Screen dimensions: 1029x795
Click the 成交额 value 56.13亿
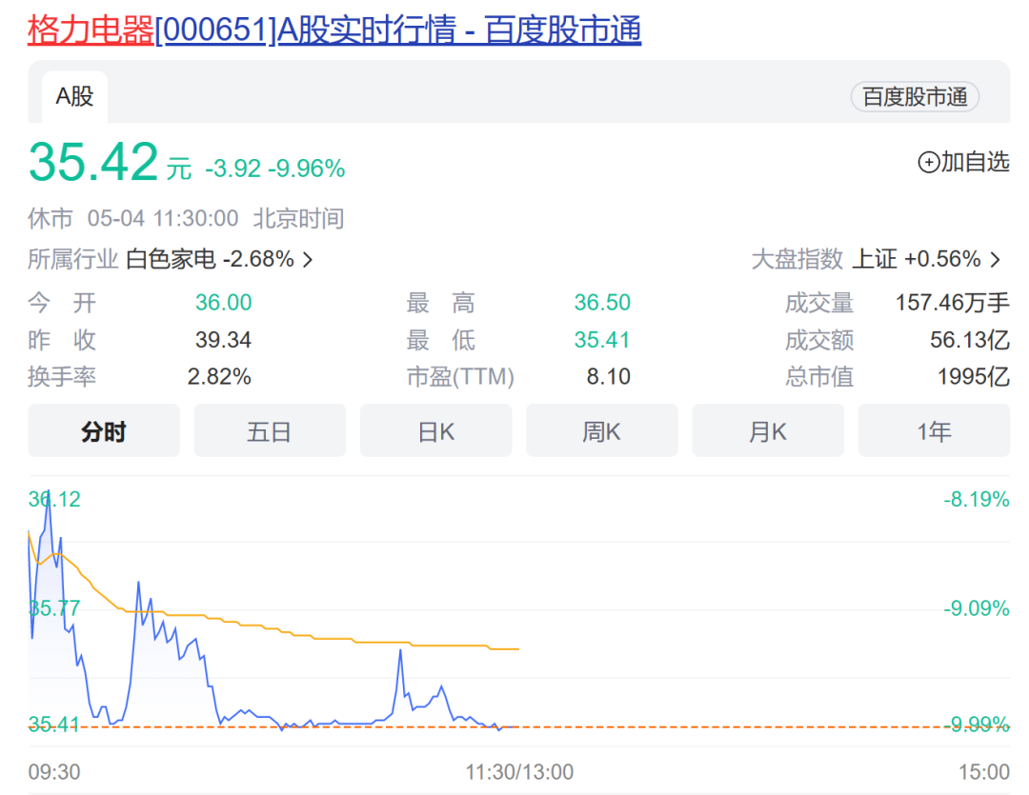[970, 340]
